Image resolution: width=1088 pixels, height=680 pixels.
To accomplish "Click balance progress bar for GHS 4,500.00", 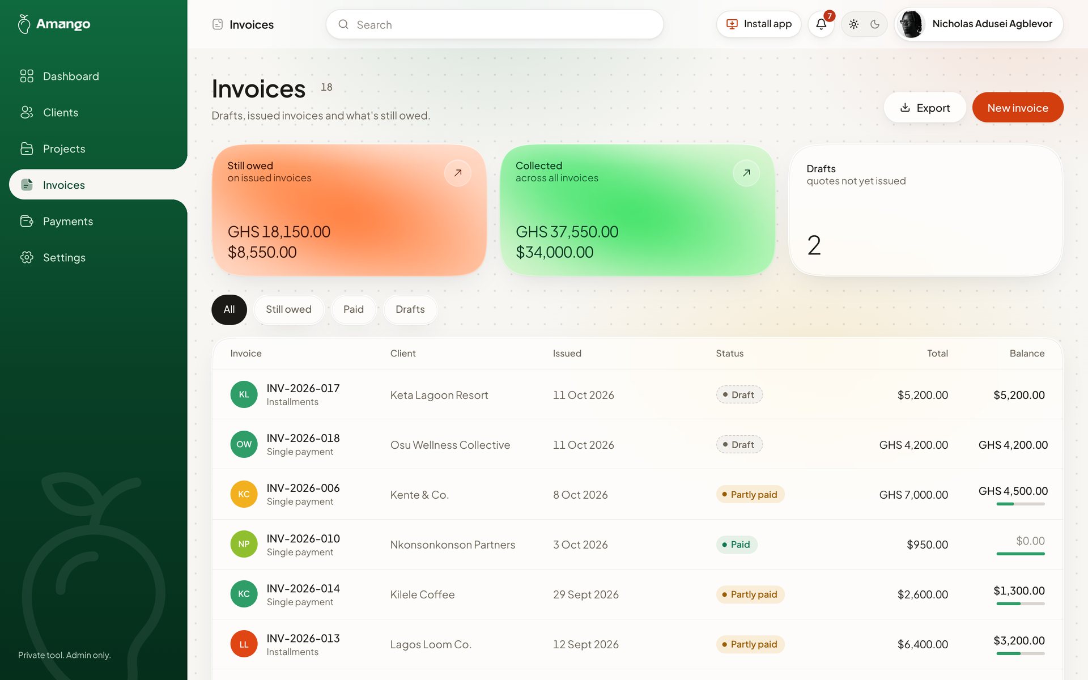I will [x=1021, y=504].
